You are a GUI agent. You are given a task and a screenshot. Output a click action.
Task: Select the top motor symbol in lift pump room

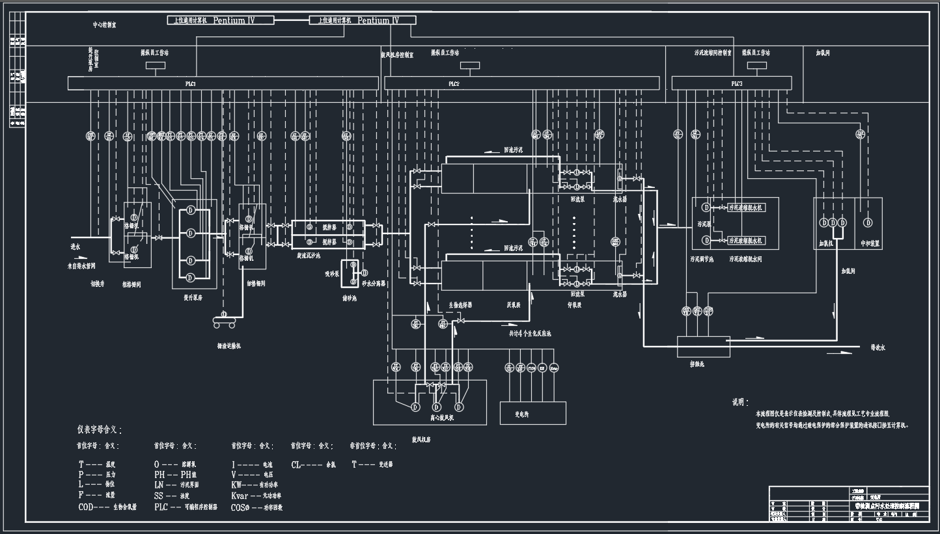coord(191,210)
